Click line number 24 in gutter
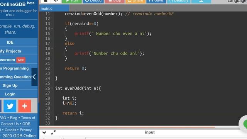 pyautogui.click(x=47, y=78)
